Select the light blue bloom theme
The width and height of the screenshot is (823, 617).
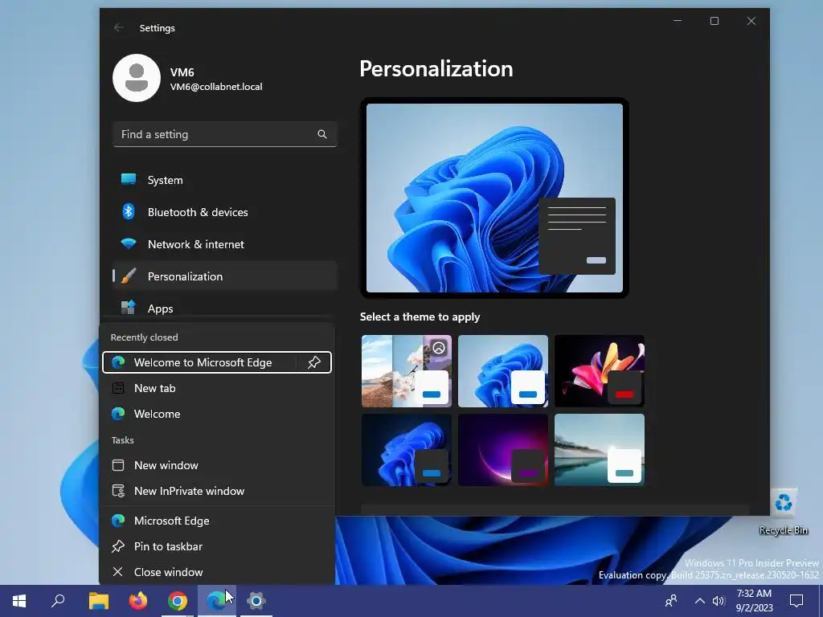[503, 371]
